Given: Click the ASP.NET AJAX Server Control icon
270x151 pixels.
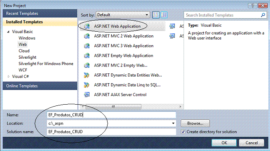Looking at the screenshot, I should (x=87, y=95).
